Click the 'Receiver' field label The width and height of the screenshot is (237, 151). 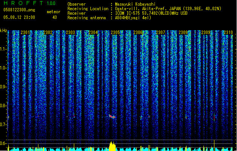pos(76,13)
